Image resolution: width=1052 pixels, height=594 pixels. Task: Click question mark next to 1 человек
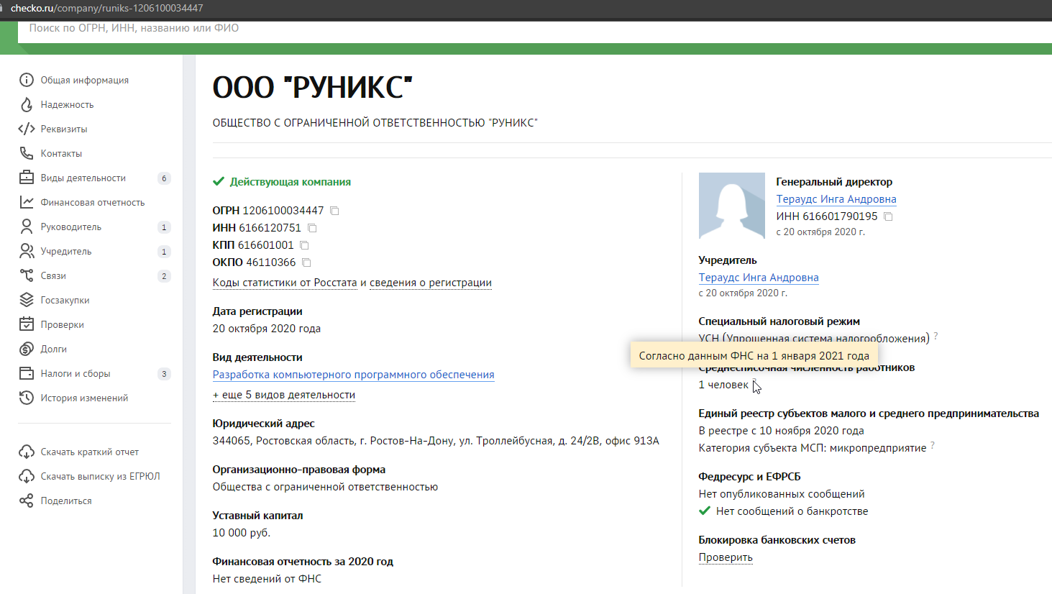pos(755,383)
